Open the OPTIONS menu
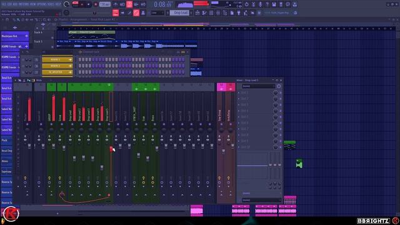Viewport: 400px width, 225px height. click(42, 4)
